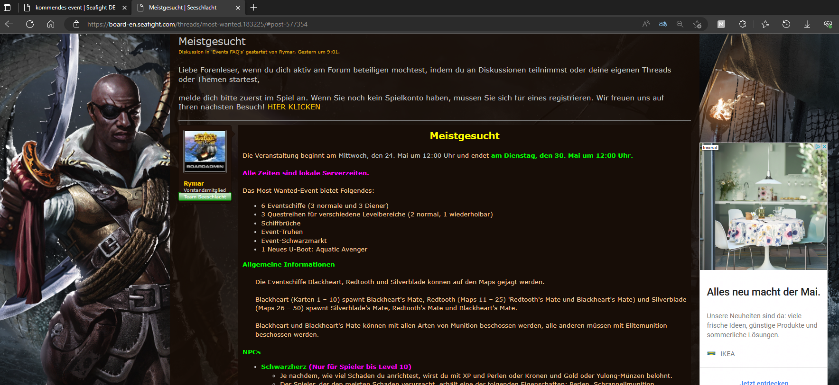Add this page to favorites
This screenshot has width=839, height=385.
click(x=697, y=24)
